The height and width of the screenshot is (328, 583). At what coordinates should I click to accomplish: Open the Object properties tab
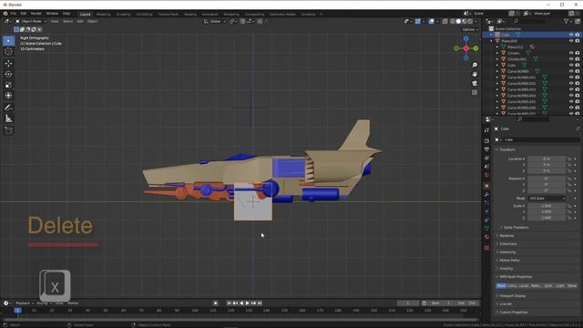pos(486,186)
